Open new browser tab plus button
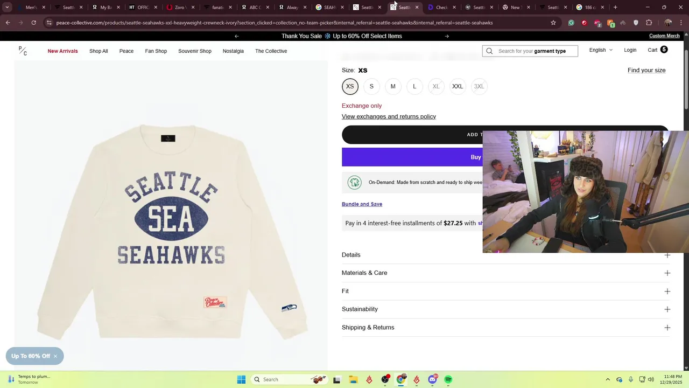The height and width of the screenshot is (388, 689). [x=615, y=8]
